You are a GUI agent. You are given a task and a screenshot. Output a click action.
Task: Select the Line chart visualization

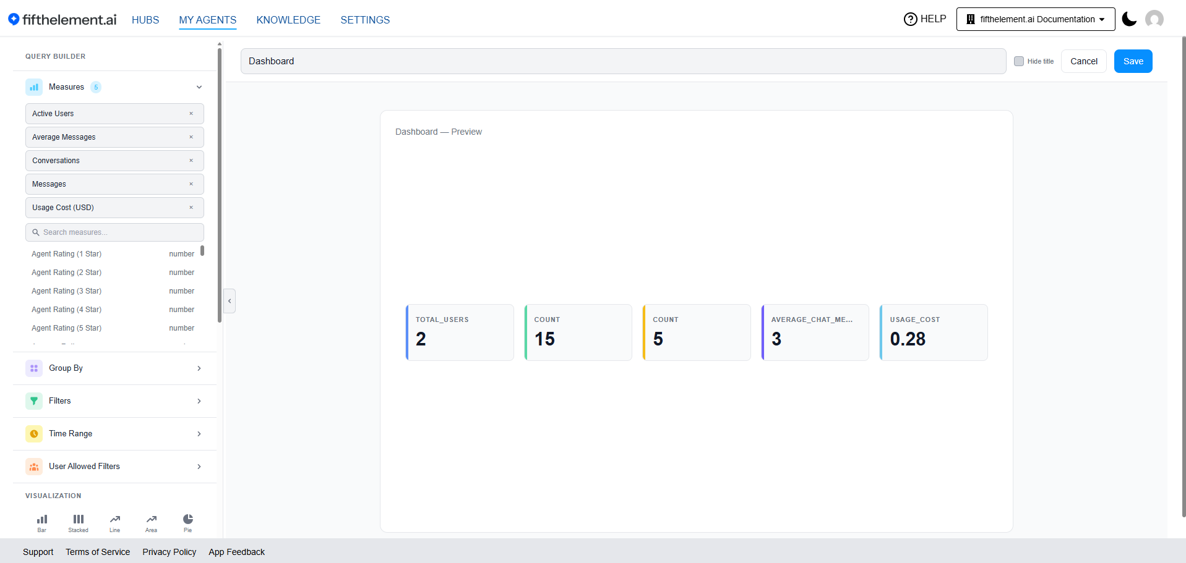[115, 523]
